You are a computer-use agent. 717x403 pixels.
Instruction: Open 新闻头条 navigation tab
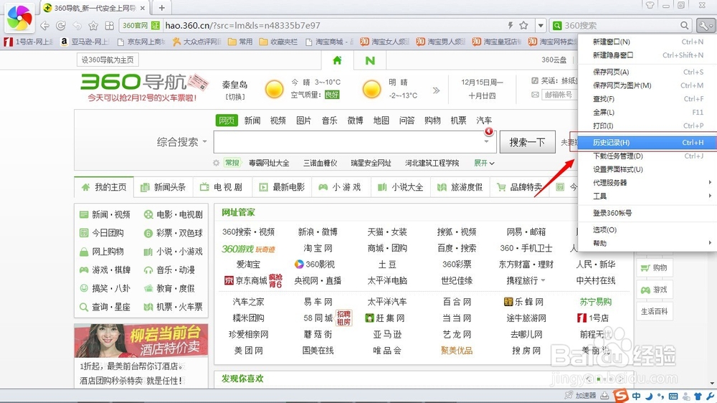(163, 187)
